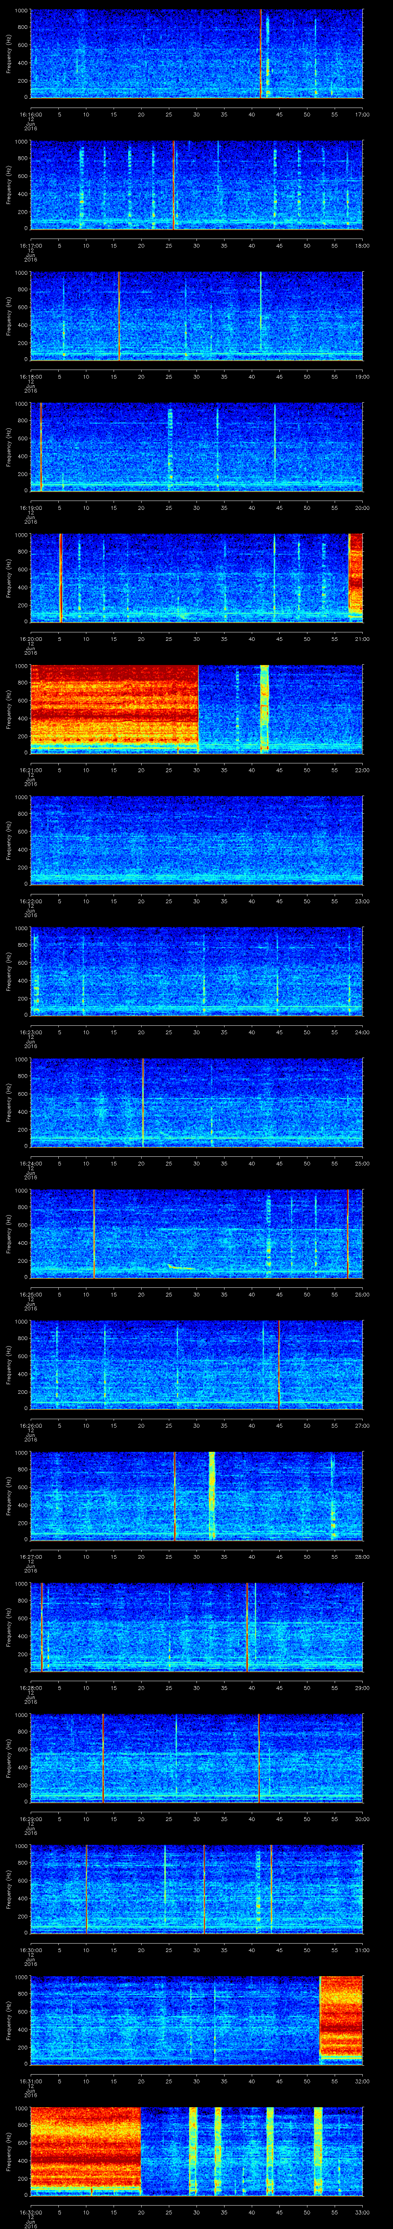
Task: Click the green-yellow burst near 42 seconds in the 16:21:00 panel
Action: click(264, 709)
